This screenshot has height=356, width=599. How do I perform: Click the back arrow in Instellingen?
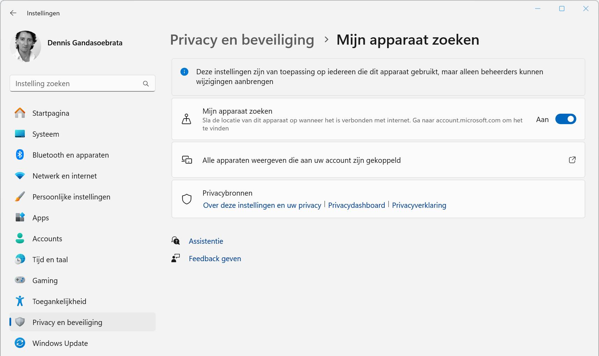pos(13,13)
